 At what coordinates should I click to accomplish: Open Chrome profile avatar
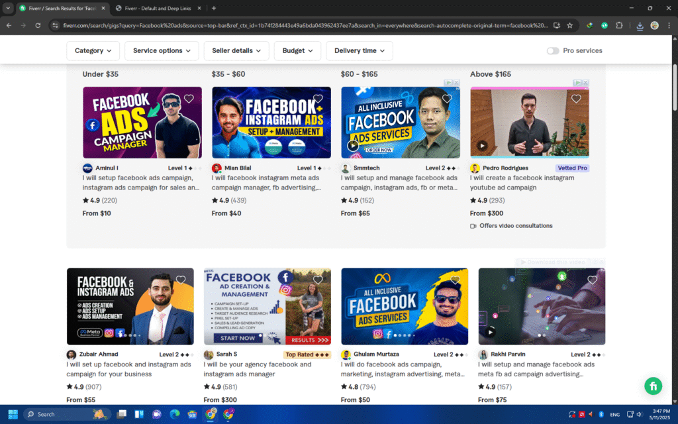point(655,26)
